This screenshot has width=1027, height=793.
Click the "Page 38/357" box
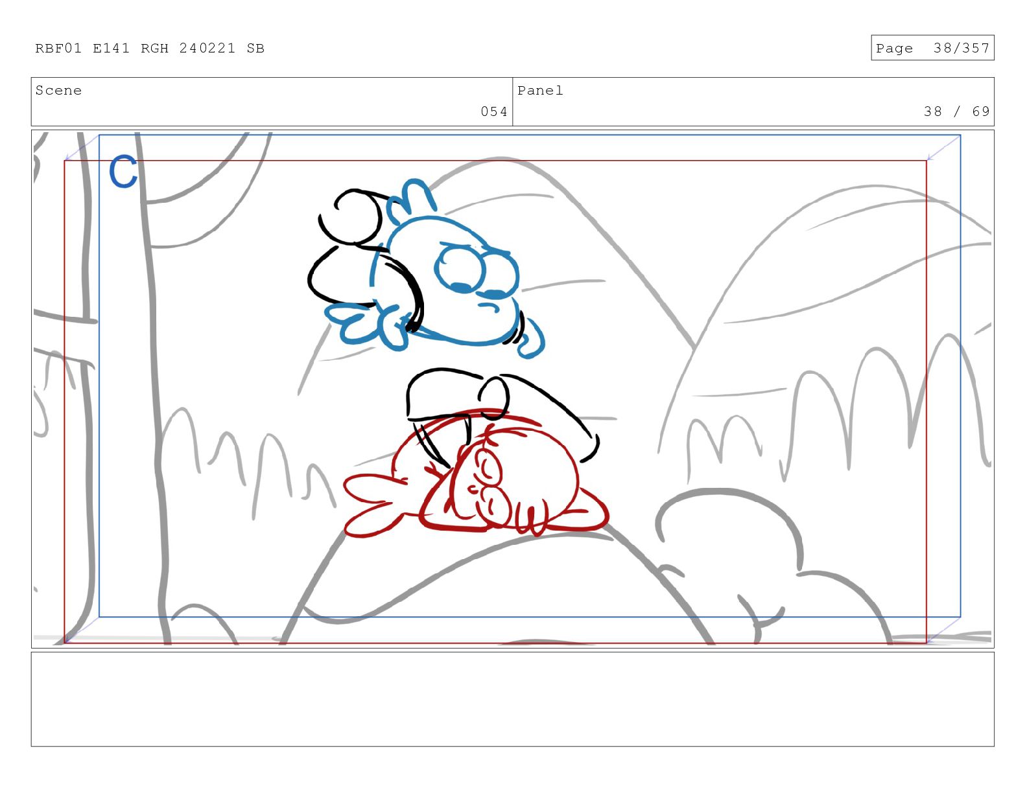(x=932, y=48)
